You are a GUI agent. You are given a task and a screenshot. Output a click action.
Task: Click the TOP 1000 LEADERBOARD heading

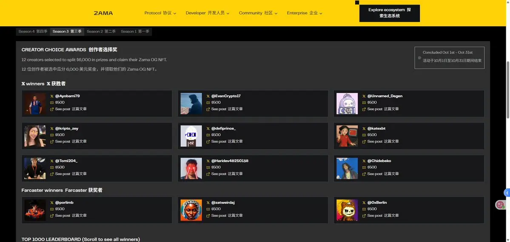coord(81,239)
